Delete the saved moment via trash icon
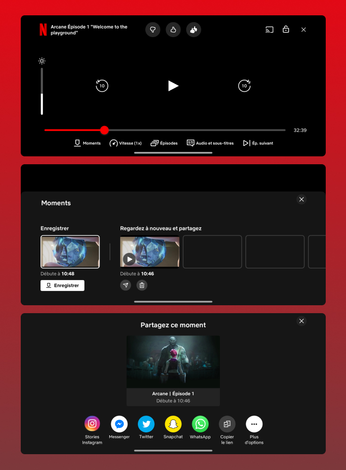The height and width of the screenshot is (470, 346). (142, 285)
